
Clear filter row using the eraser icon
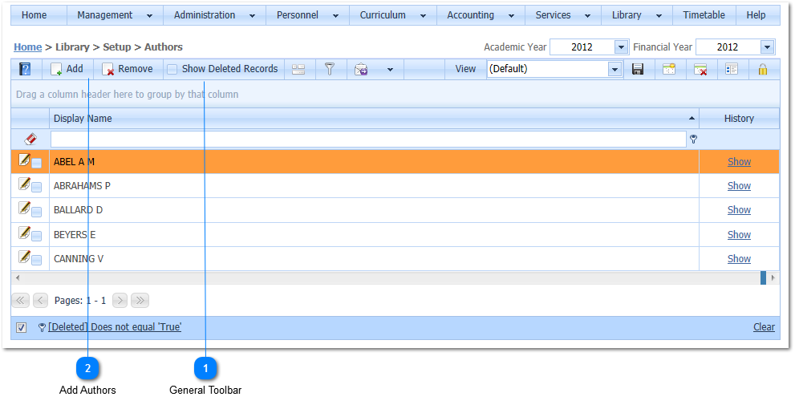[30, 140]
